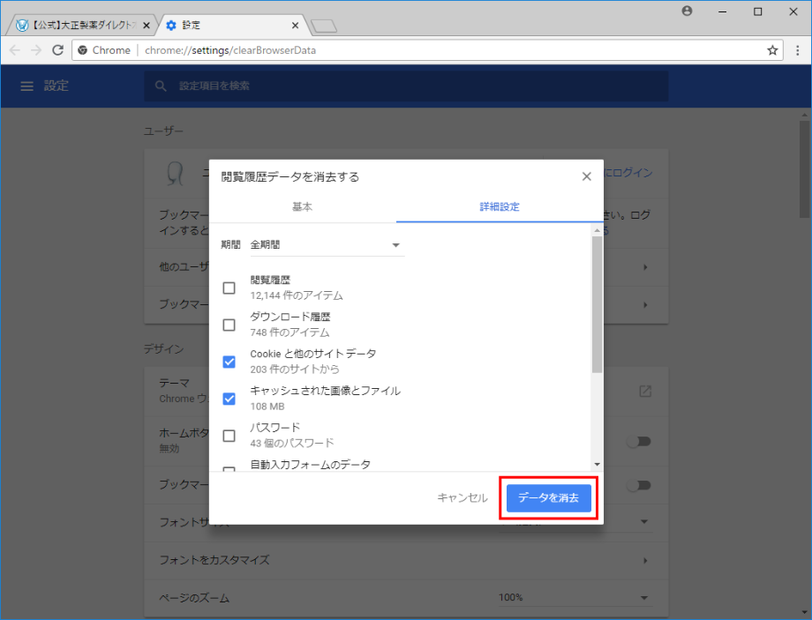Image resolution: width=812 pixels, height=620 pixels.
Task: Open the settings hamburger menu
Action: coord(26,86)
